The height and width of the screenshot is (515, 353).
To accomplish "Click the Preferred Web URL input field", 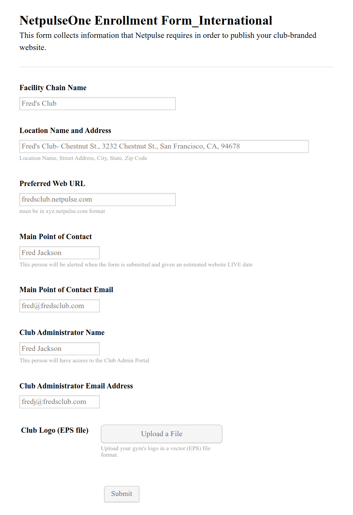I will click(97, 199).
